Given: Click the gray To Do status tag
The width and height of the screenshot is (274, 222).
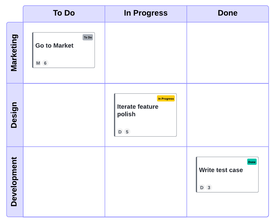Looking at the screenshot, I should (88, 37).
